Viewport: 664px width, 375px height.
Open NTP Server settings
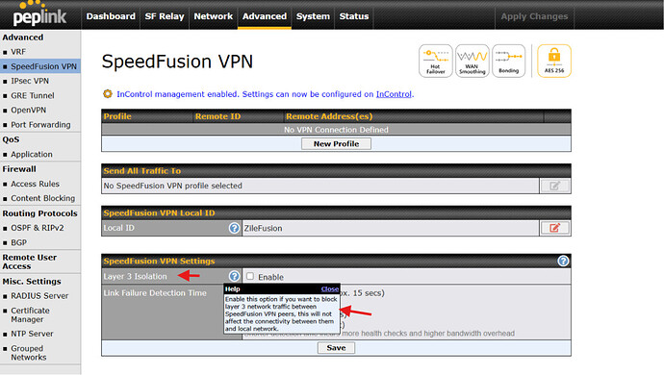(x=32, y=334)
